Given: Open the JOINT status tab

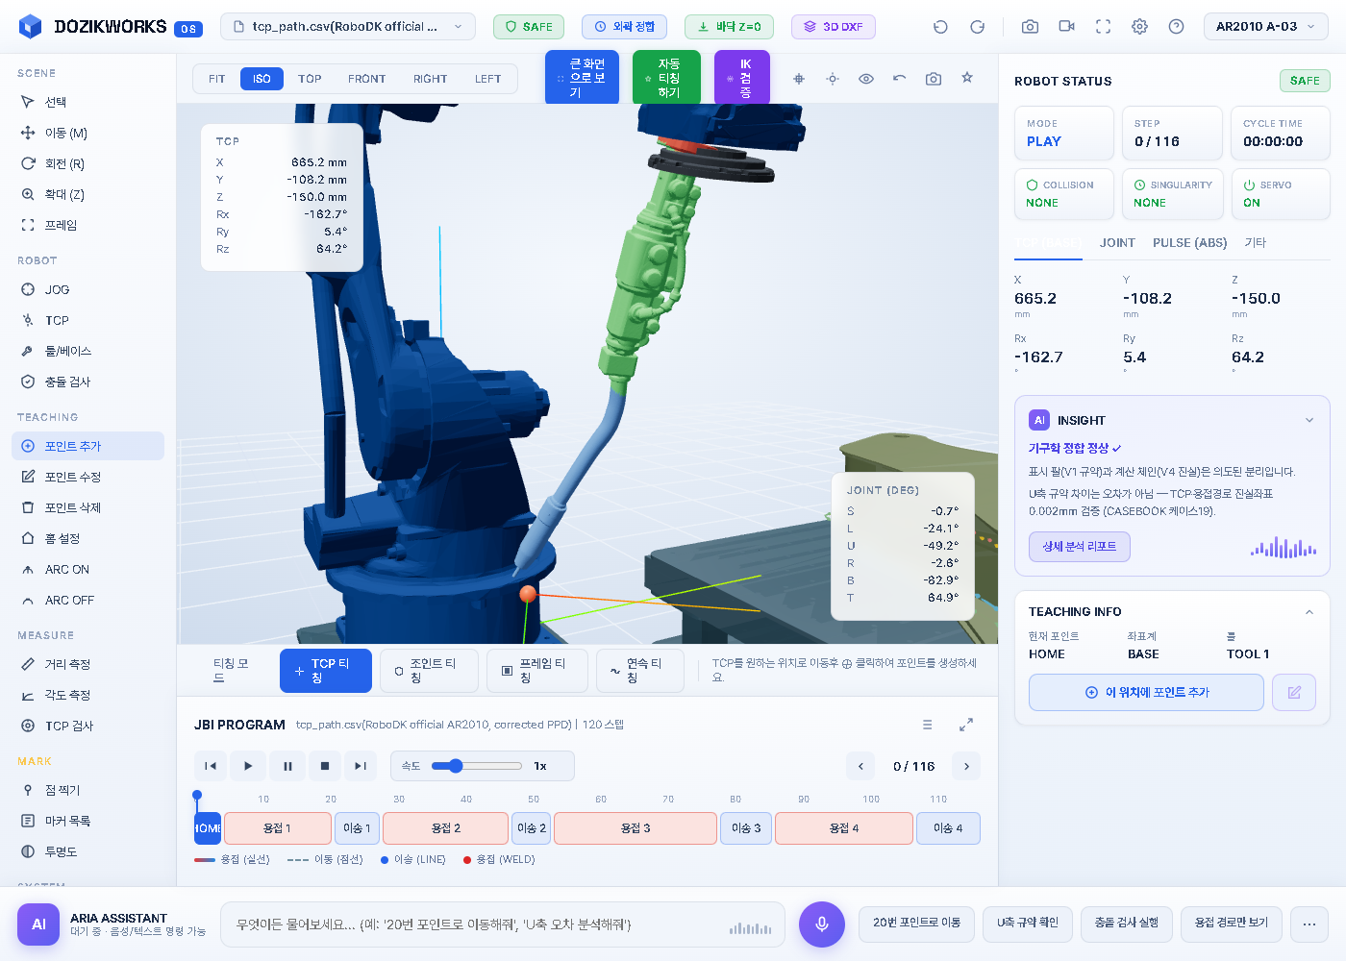Looking at the screenshot, I should tap(1117, 243).
